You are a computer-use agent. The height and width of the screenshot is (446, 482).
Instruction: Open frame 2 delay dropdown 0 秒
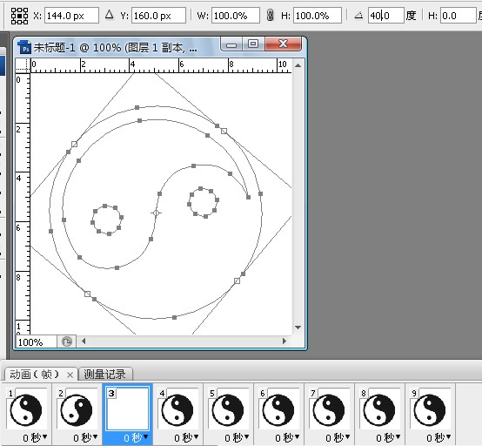[85, 437]
